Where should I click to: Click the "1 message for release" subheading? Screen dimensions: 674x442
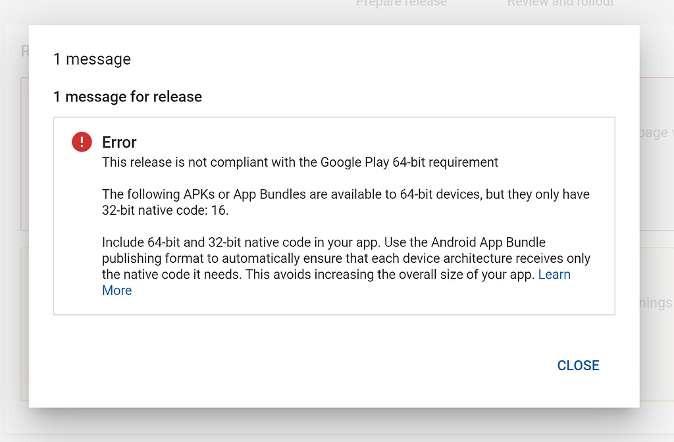click(x=128, y=97)
